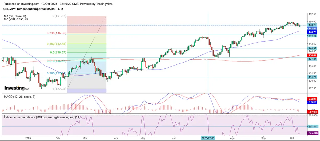Click Fibonacci level 0.382(142.48) label
Image resolution: width=320 pixels, height=141 pixels.
(x=56, y=44)
